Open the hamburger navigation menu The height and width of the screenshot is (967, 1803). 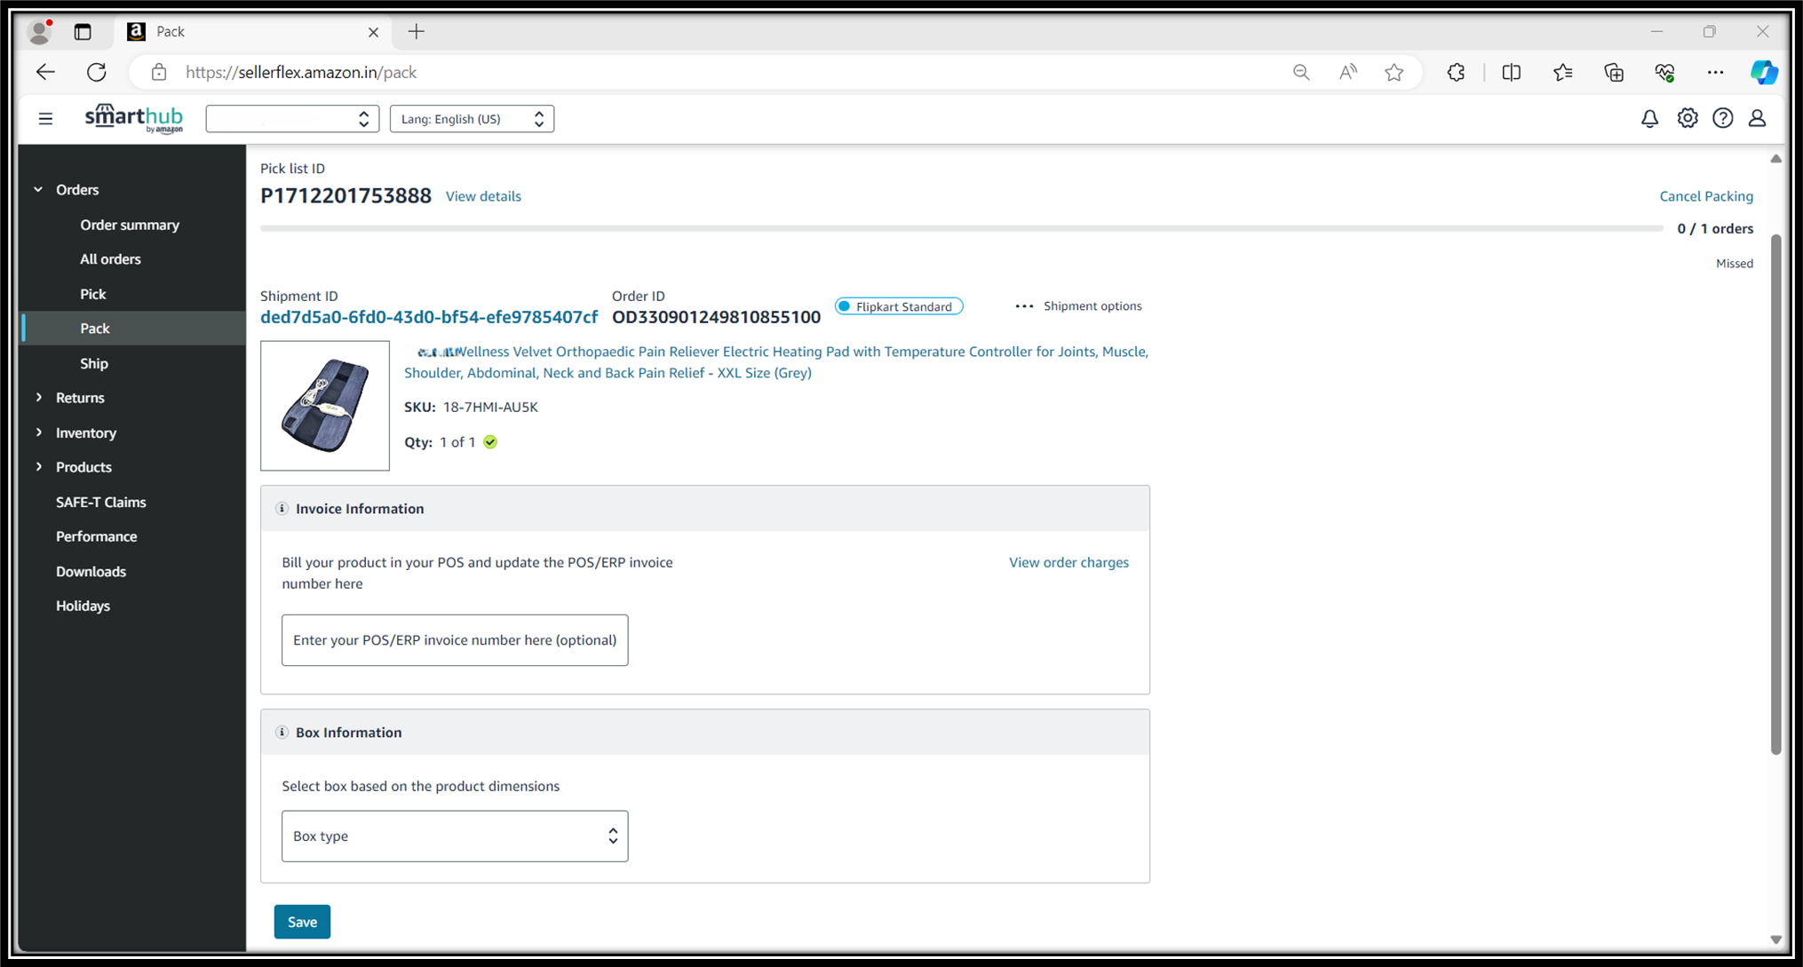pos(45,119)
